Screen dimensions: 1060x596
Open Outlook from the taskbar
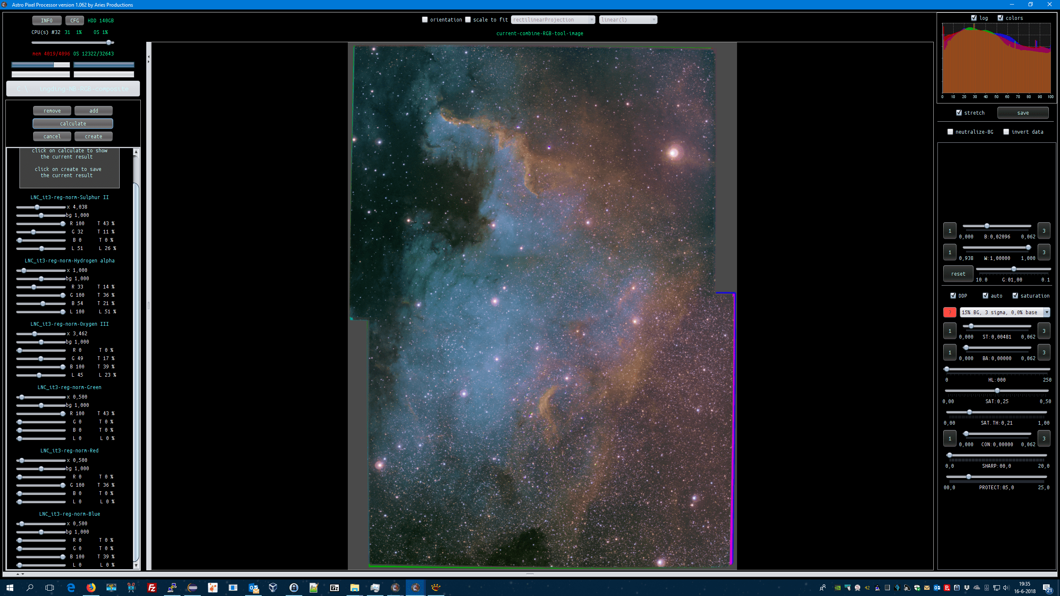point(253,587)
